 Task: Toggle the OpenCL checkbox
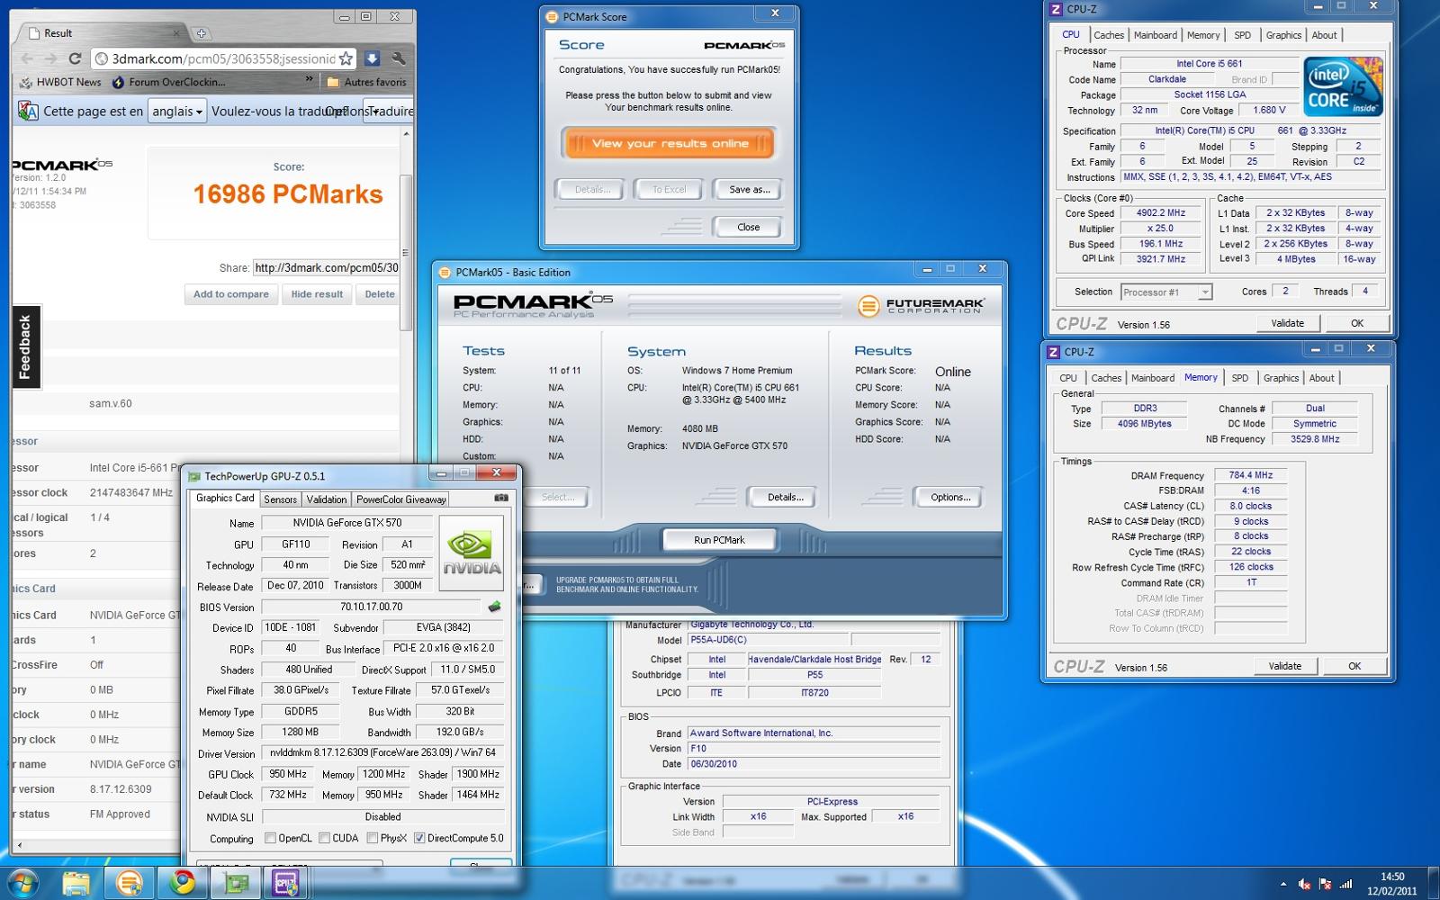pos(270,838)
